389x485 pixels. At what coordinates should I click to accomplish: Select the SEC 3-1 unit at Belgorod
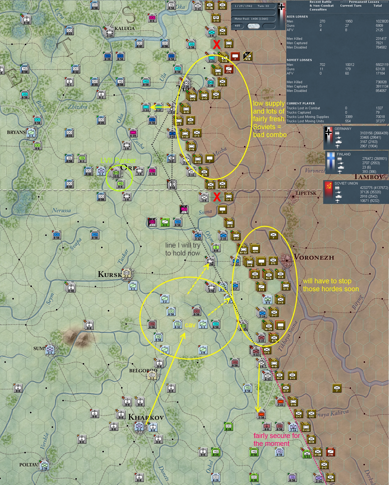(x=152, y=375)
